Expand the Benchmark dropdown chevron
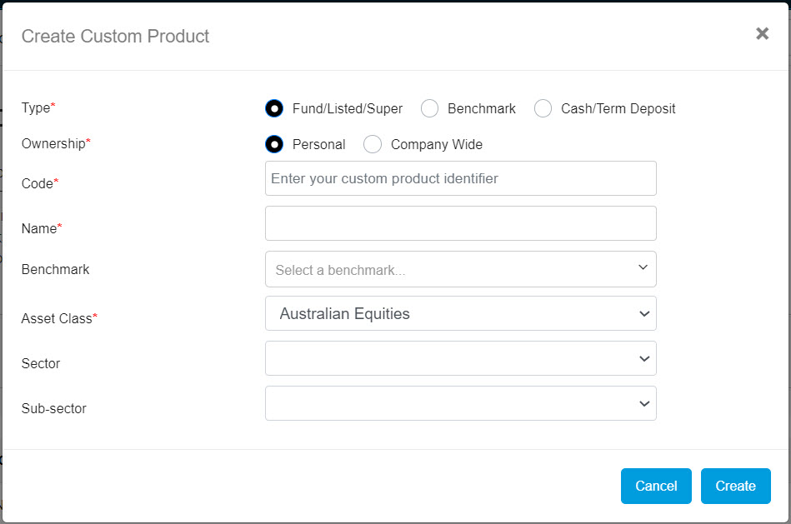Image resolution: width=791 pixels, height=524 pixels. coord(643,268)
